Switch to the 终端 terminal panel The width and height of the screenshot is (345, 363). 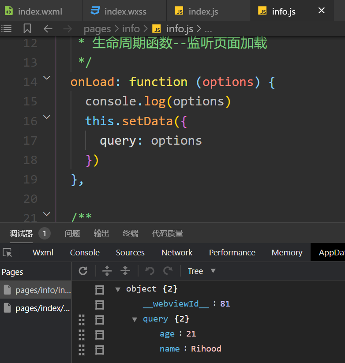pos(130,233)
